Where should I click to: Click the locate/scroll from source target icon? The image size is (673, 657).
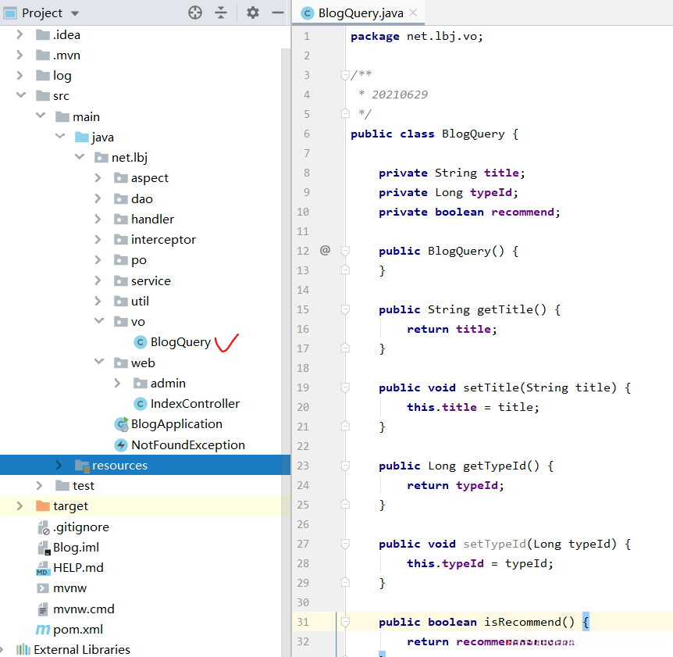[x=195, y=12]
